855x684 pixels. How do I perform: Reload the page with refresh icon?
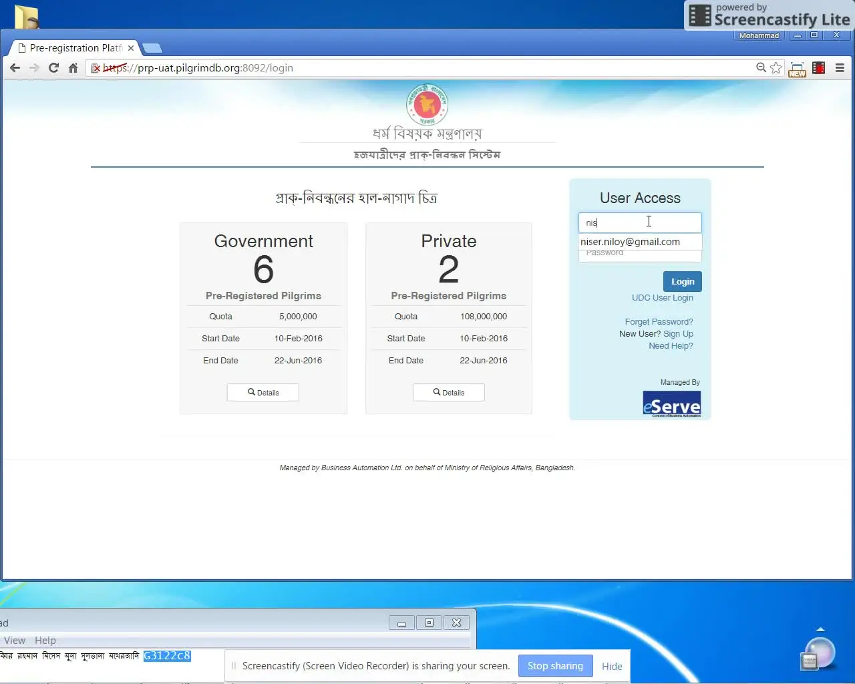[x=53, y=67]
